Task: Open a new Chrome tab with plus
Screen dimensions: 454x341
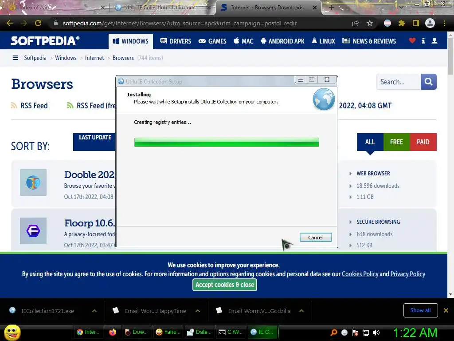Action: [x=332, y=8]
